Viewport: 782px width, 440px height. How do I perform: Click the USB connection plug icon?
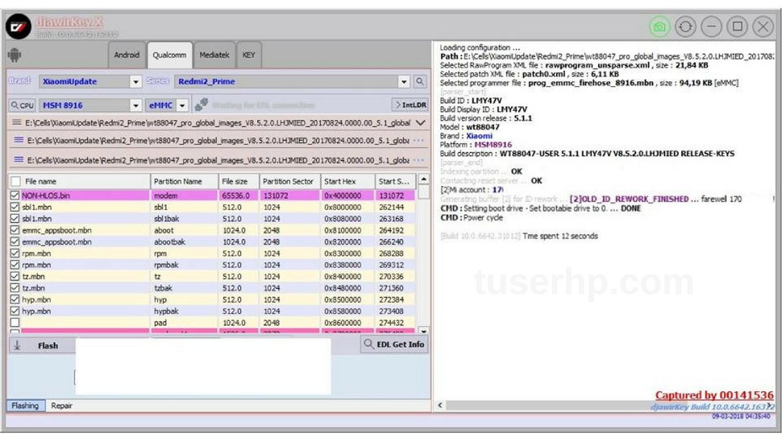pyautogui.click(x=202, y=105)
